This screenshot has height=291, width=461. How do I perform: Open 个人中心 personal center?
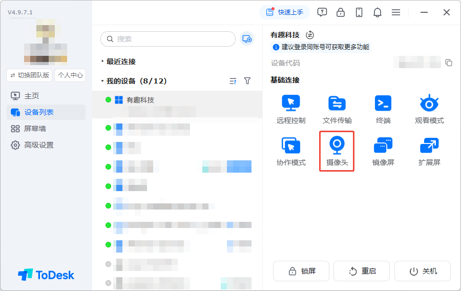pyautogui.click(x=70, y=75)
